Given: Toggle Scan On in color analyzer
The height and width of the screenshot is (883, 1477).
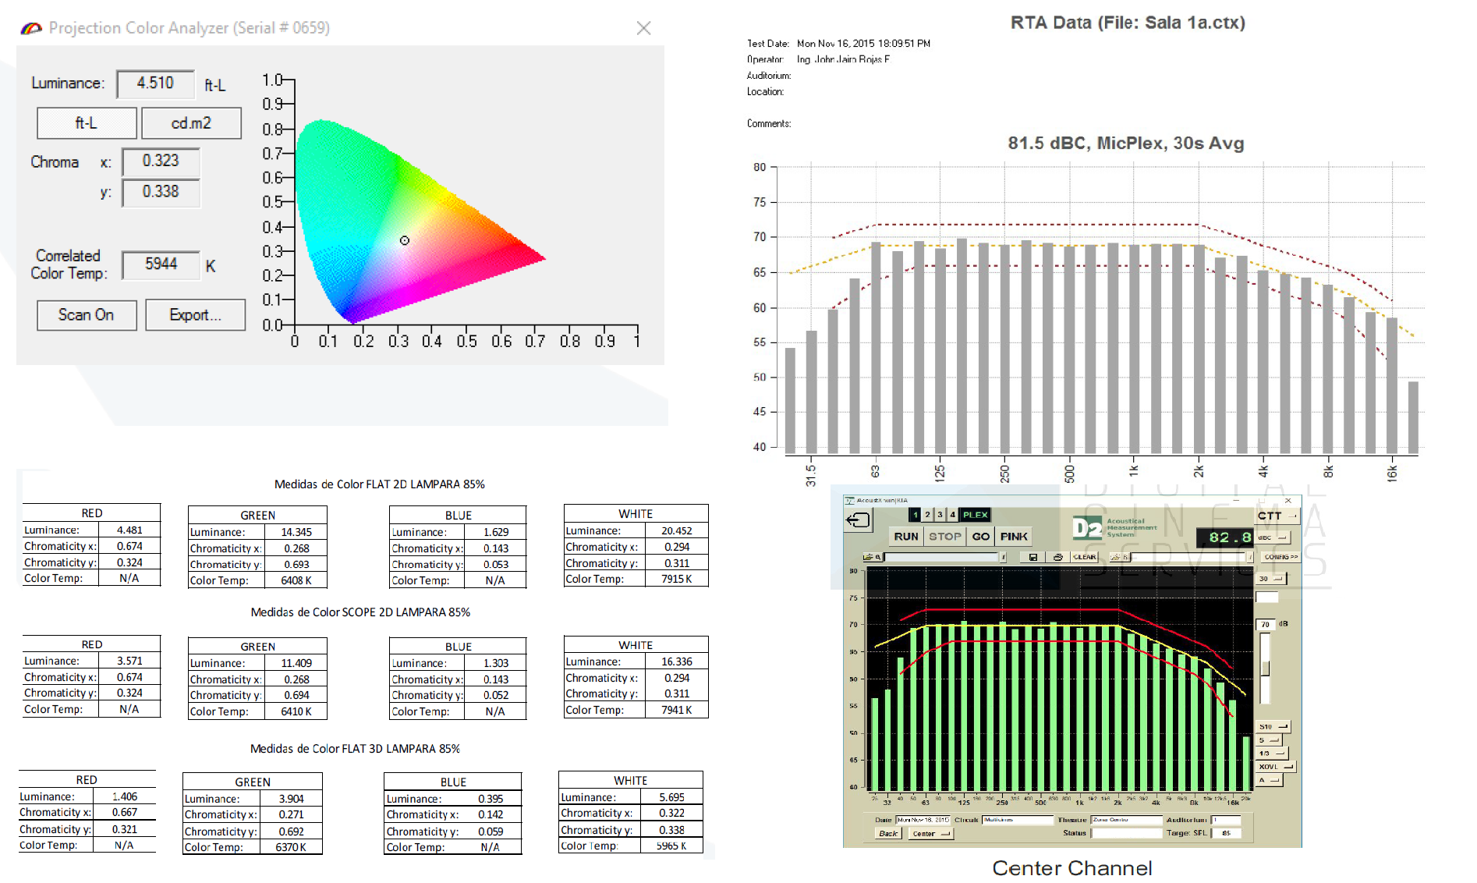Looking at the screenshot, I should click(87, 315).
